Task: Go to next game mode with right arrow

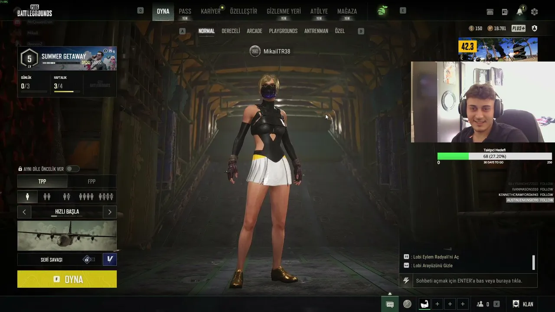Action: coord(110,212)
